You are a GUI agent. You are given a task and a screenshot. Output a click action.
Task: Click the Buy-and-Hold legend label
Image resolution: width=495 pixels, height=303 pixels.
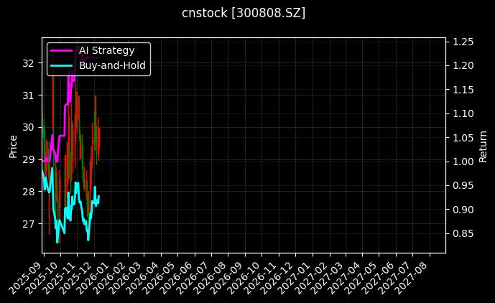click(x=112, y=65)
